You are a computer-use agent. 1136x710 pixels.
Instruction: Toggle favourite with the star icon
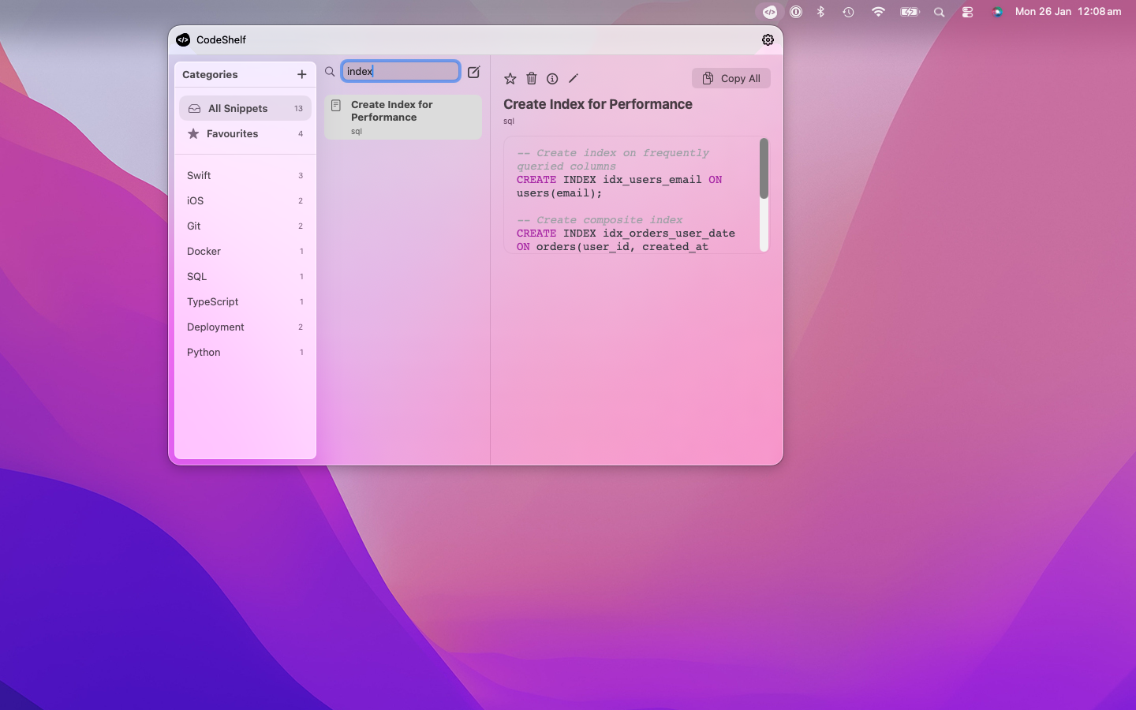pos(510,78)
